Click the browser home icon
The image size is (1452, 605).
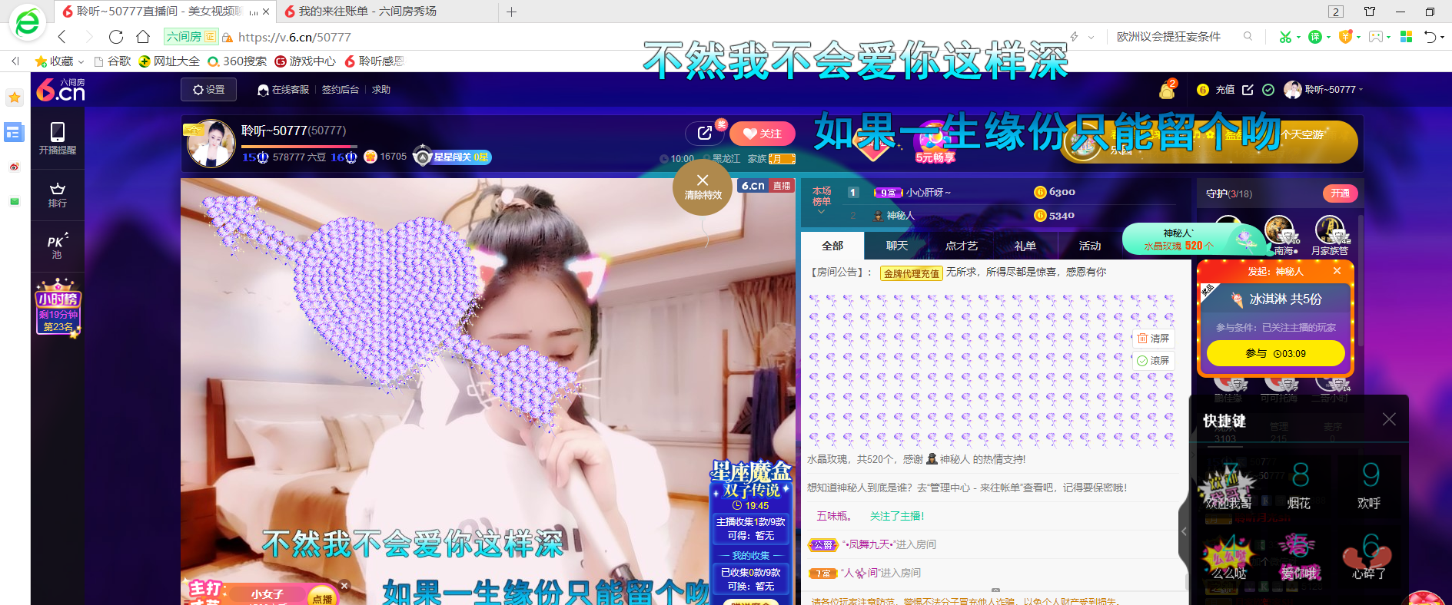click(x=143, y=37)
